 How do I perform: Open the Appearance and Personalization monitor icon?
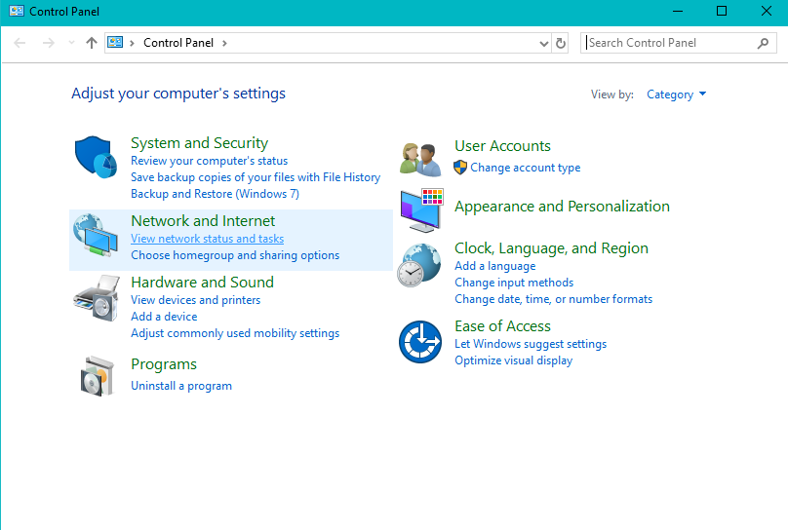click(x=421, y=210)
